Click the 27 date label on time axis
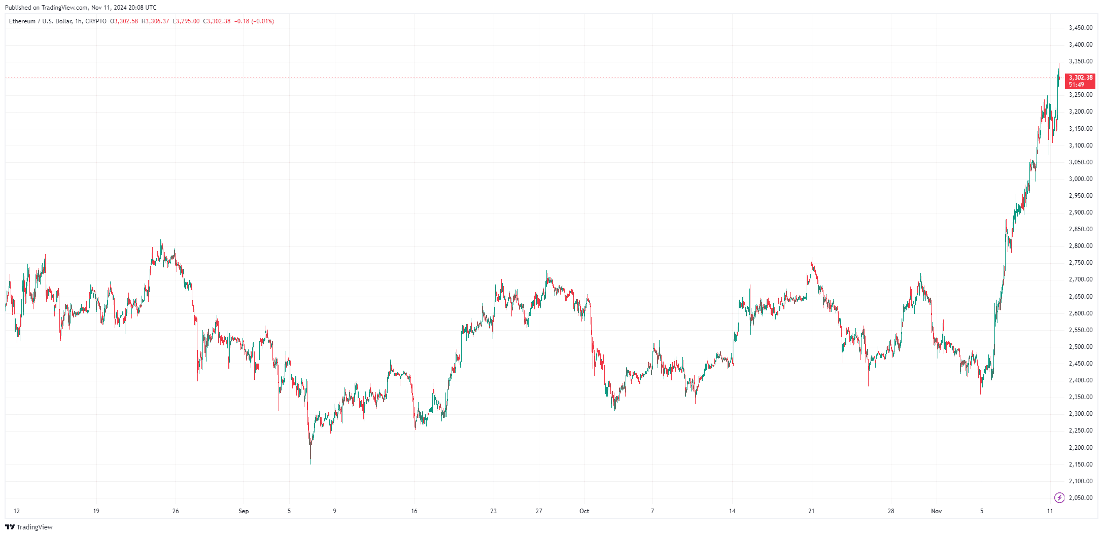This screenshot has width=1103, height=536. [539, 511]
